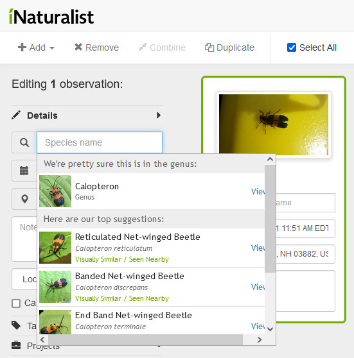
Task: Select the Calopteron genus suggestion
Action: [151, 191]
